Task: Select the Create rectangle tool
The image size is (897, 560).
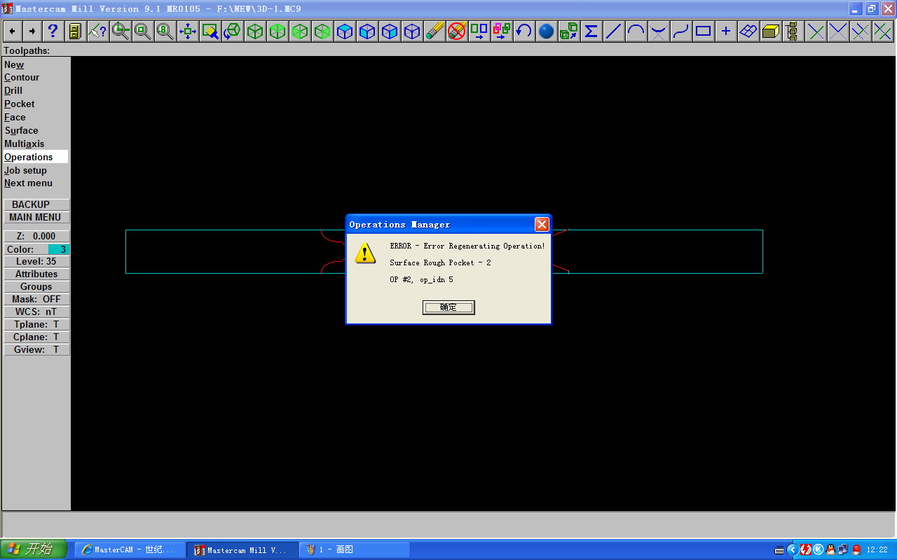Action: pos(704,31)
